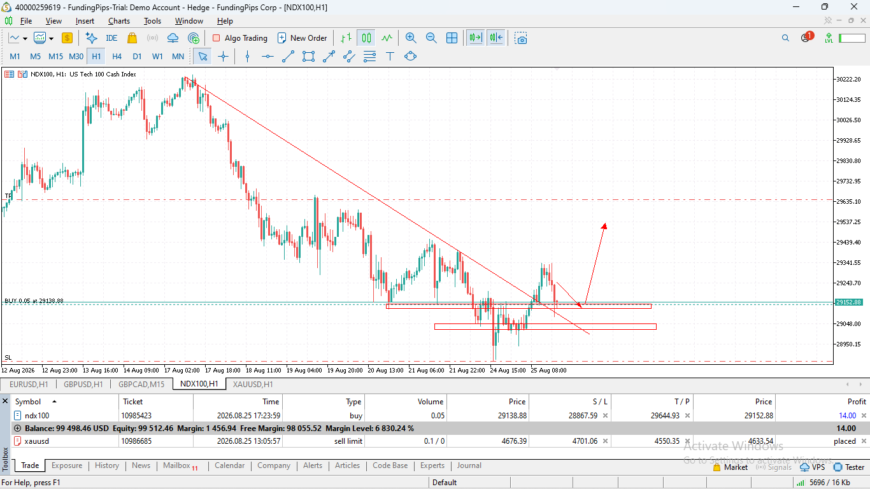This screenshot has width=870, height=489.
Task: Sort positions by Symbol column header
Action: (65, 402)
